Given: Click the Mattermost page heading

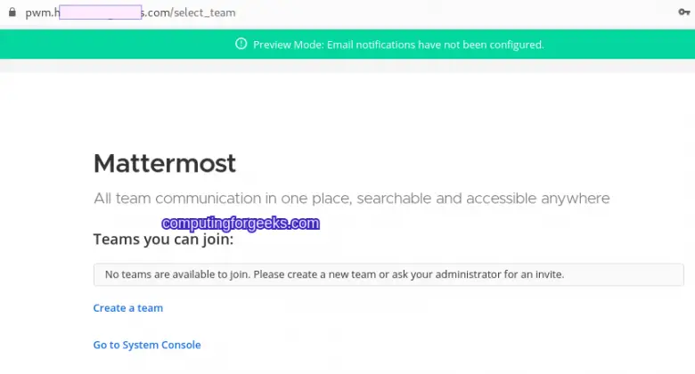Looking at the screenshot, I should click(165, 163).
